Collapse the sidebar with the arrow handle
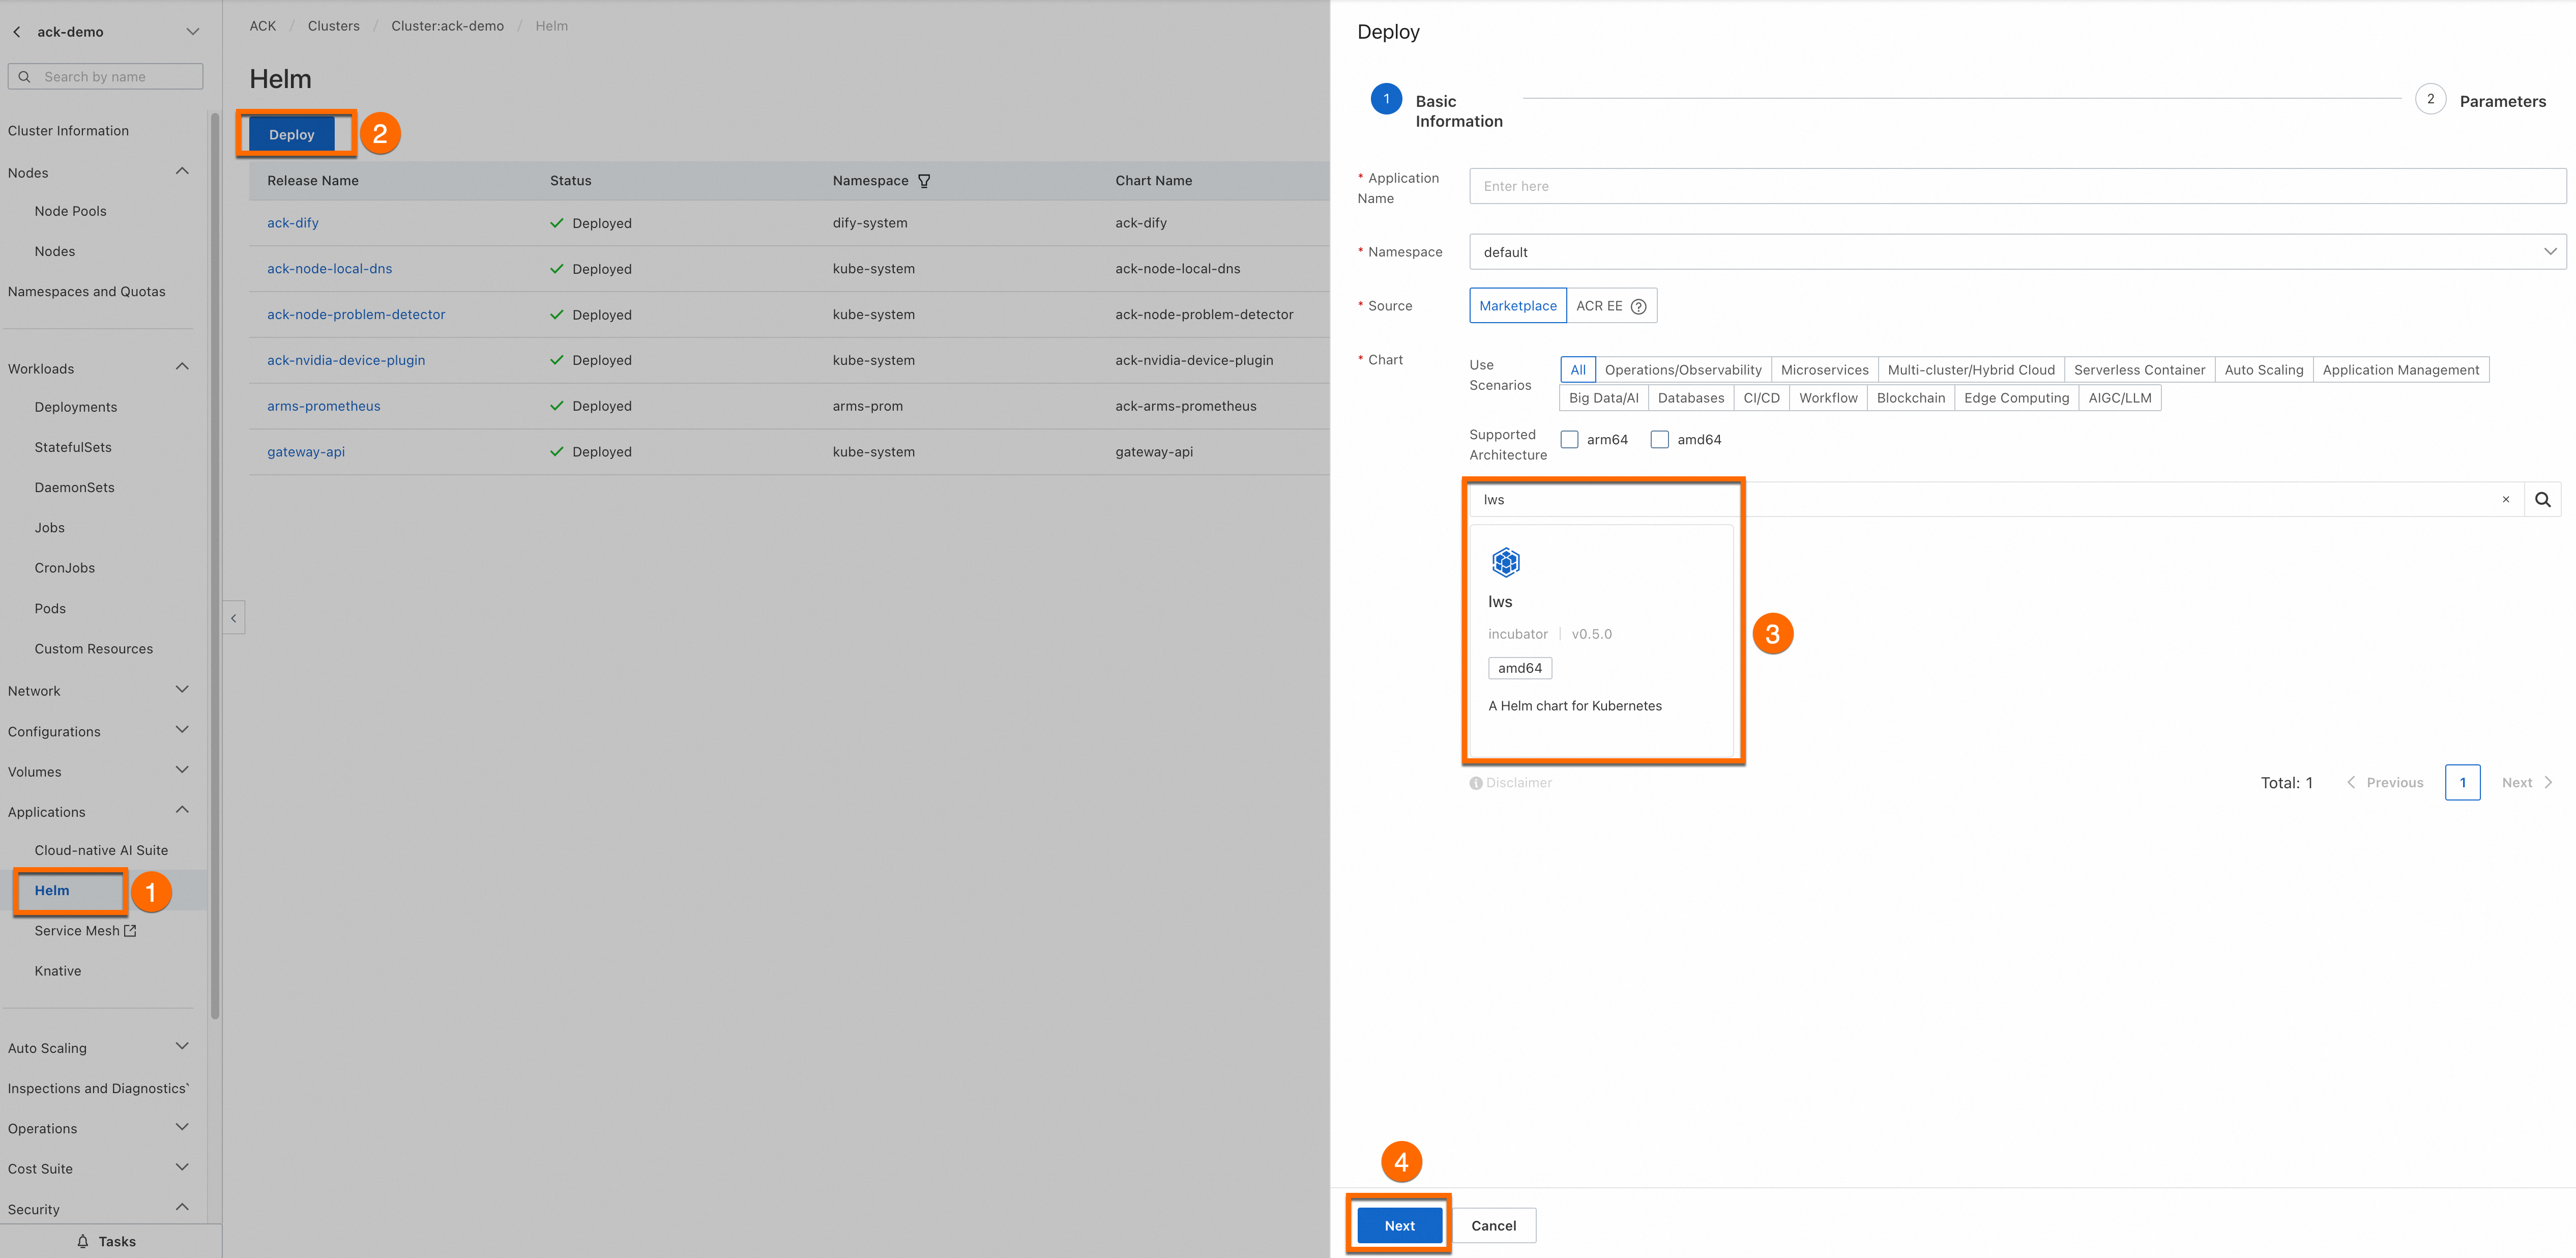The height and width of the screenshot is (1258, 2576). click(234, 617)
